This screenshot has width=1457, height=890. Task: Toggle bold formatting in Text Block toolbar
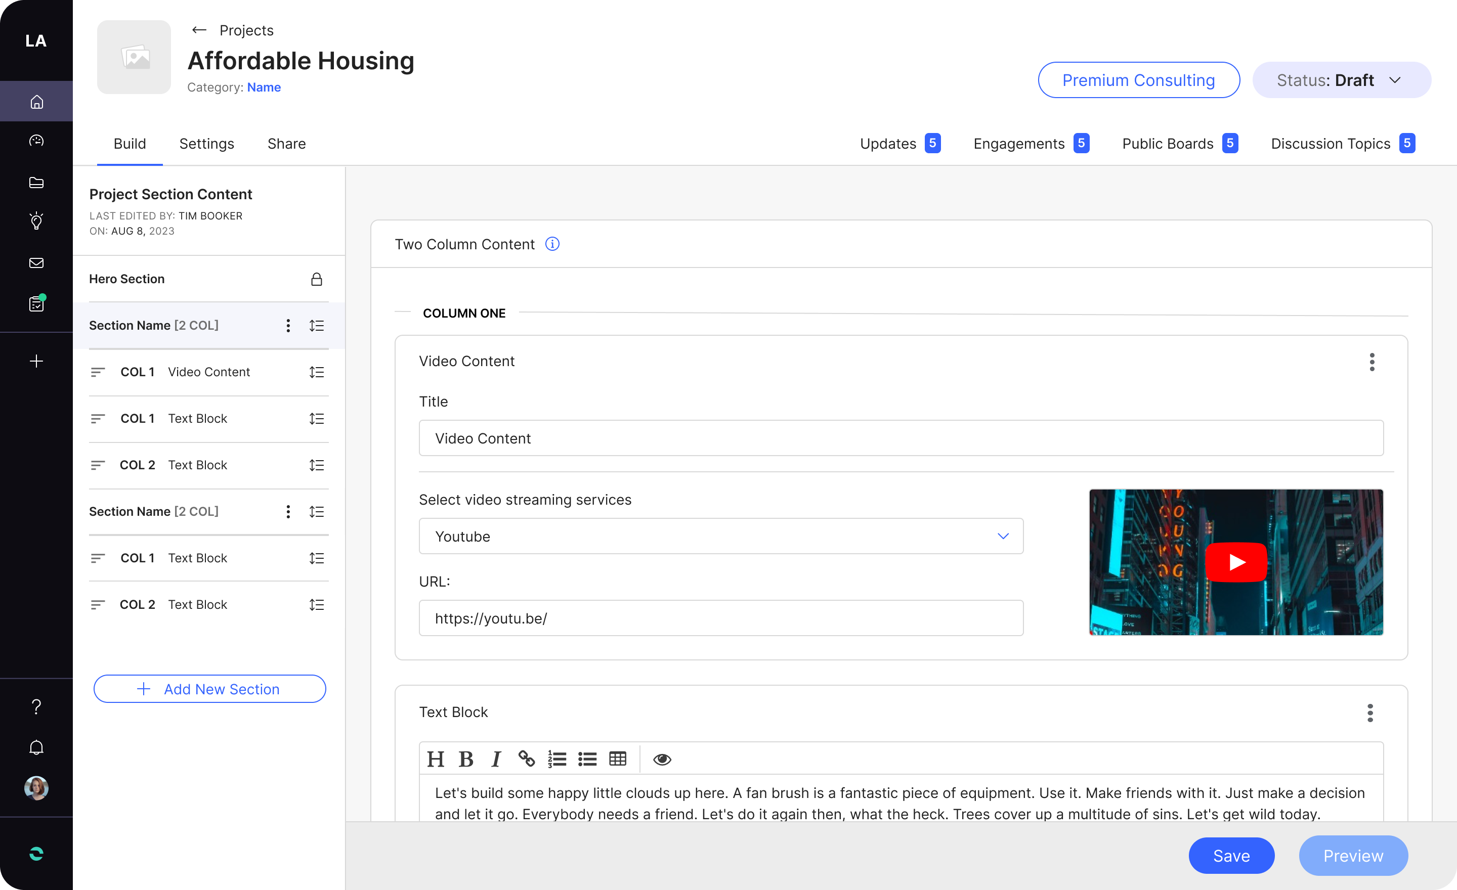coord(466,759)
